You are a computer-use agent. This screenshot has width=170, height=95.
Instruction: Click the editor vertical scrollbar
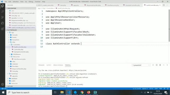(x=169, y=25)
